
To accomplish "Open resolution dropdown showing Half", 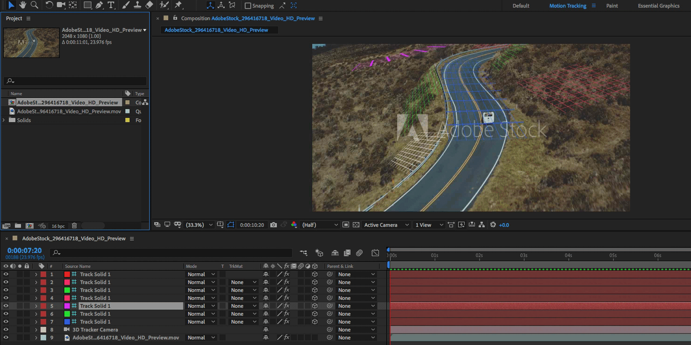I will click(320, 225).
